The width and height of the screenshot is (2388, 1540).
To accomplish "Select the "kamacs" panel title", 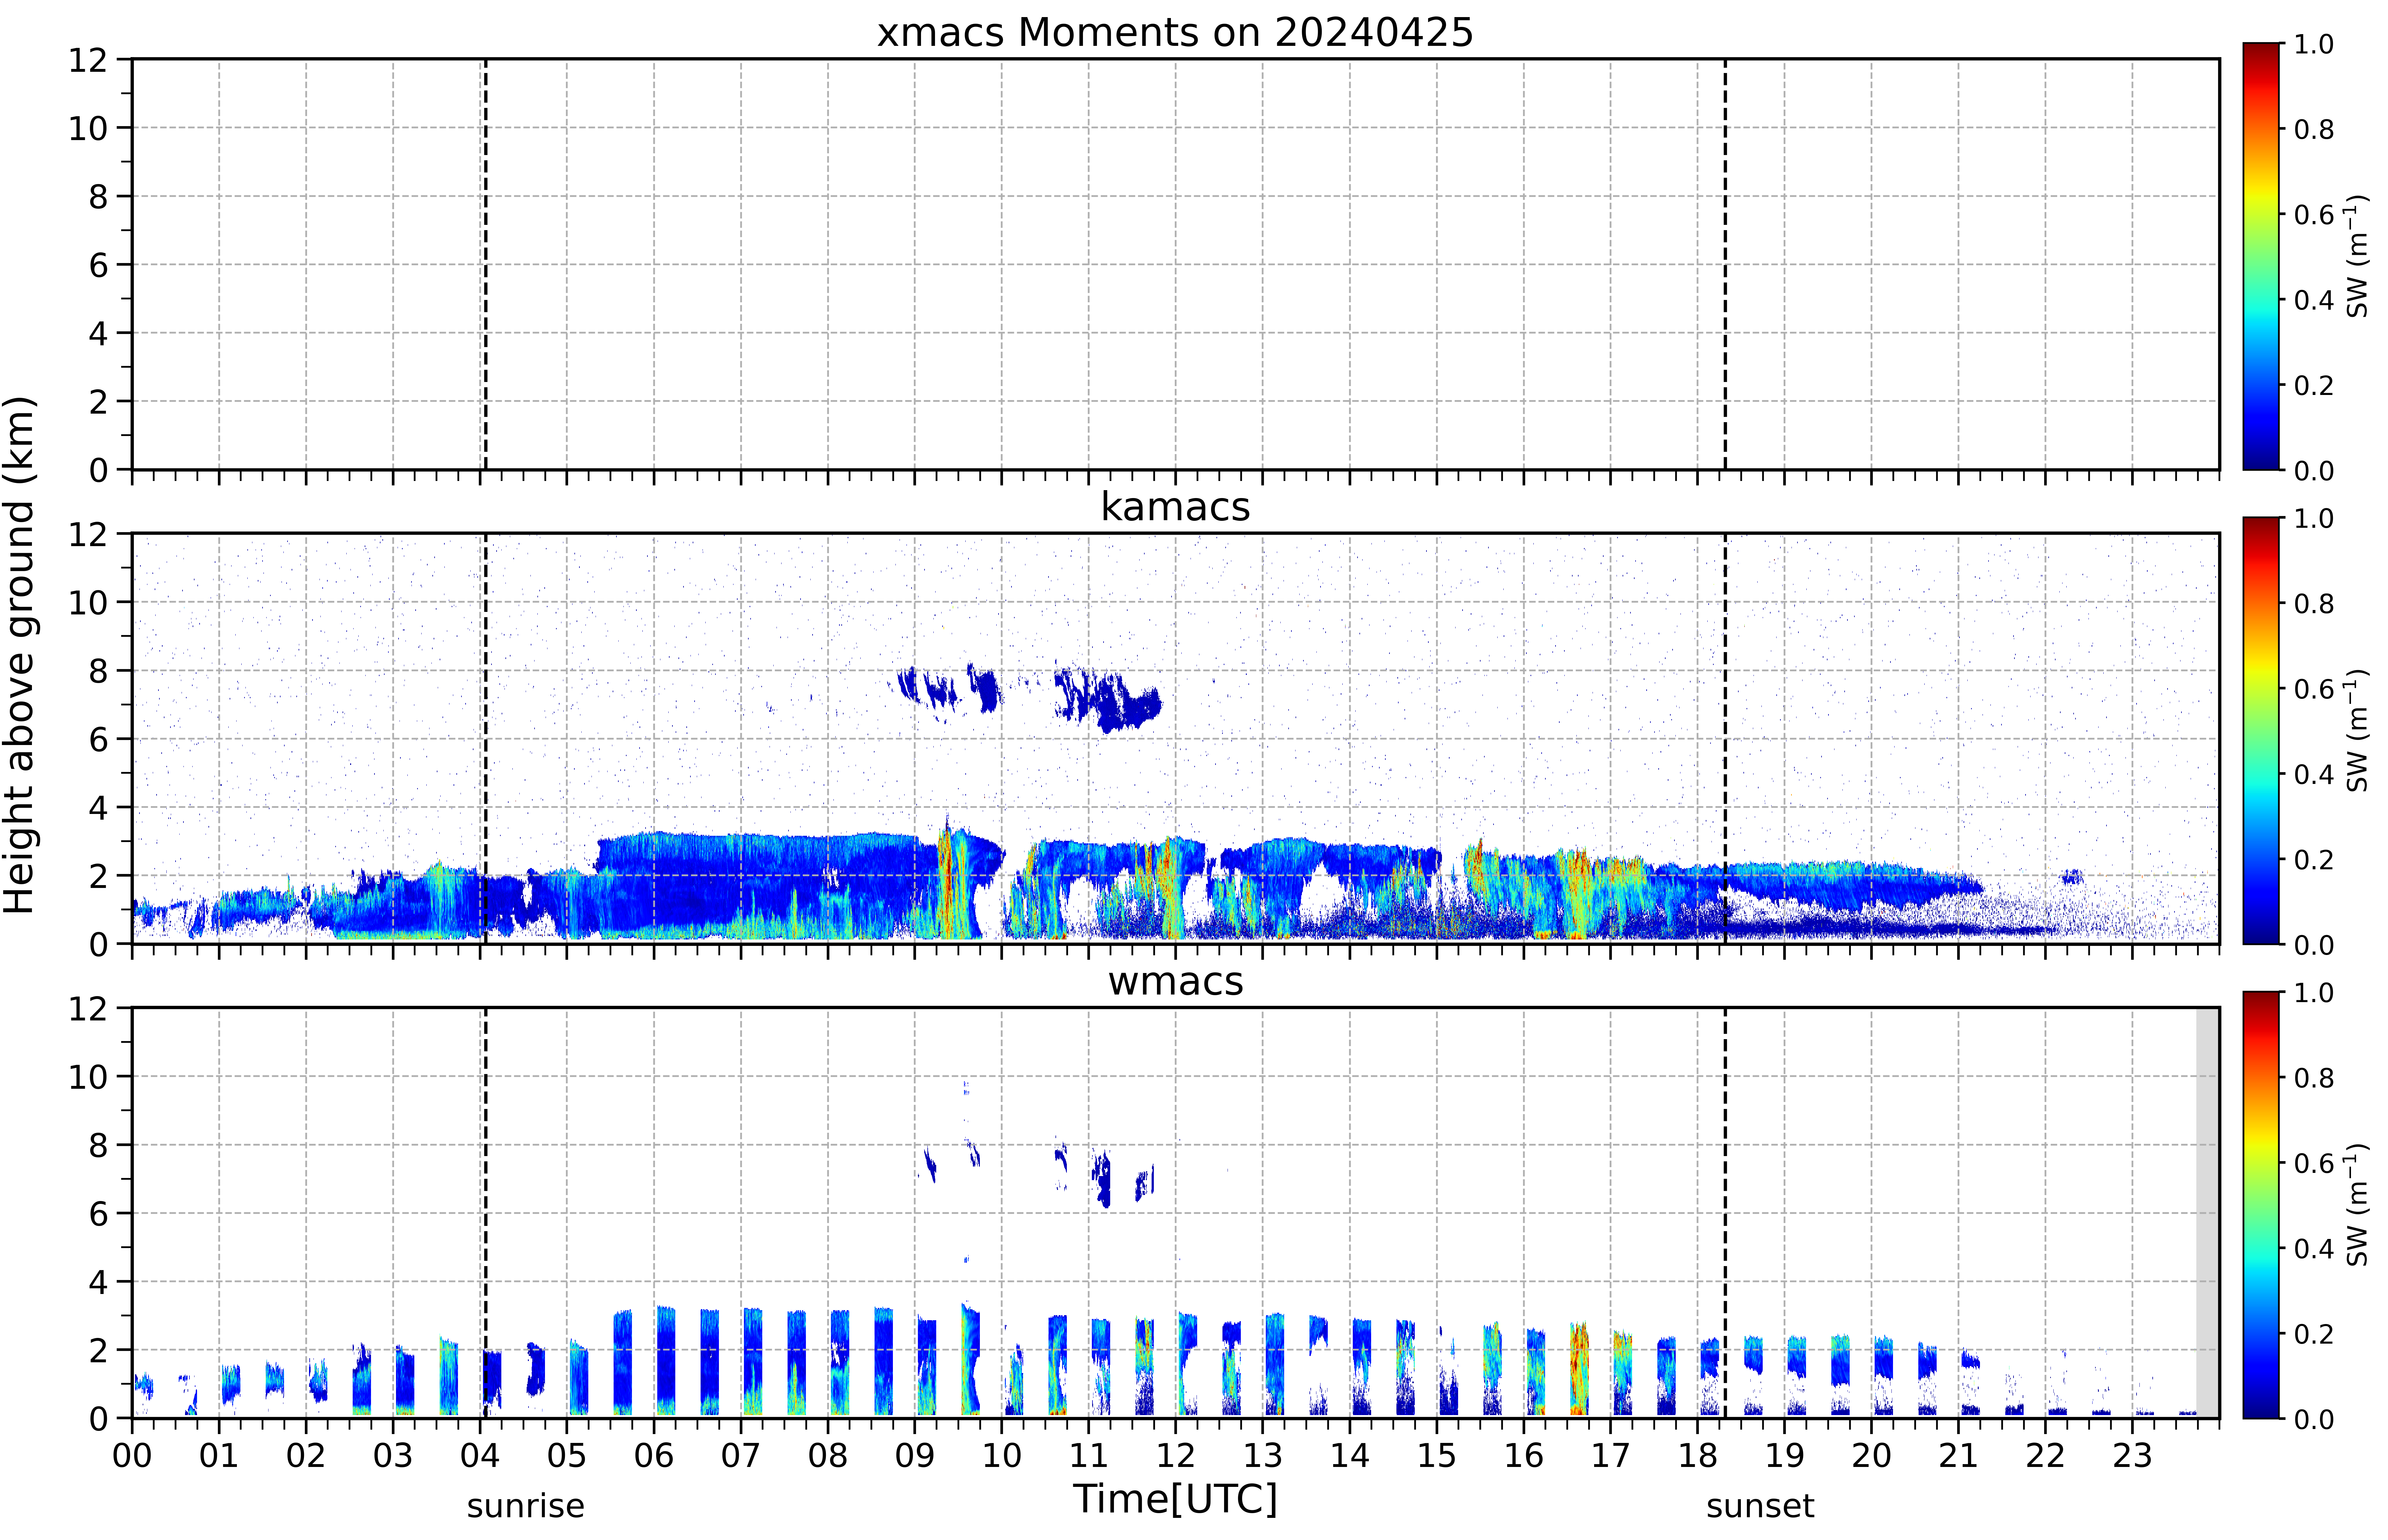I will [1175, 507].
